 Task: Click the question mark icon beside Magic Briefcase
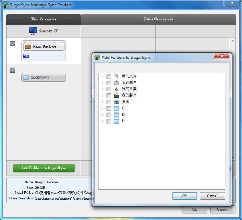(x=13, y=44)
